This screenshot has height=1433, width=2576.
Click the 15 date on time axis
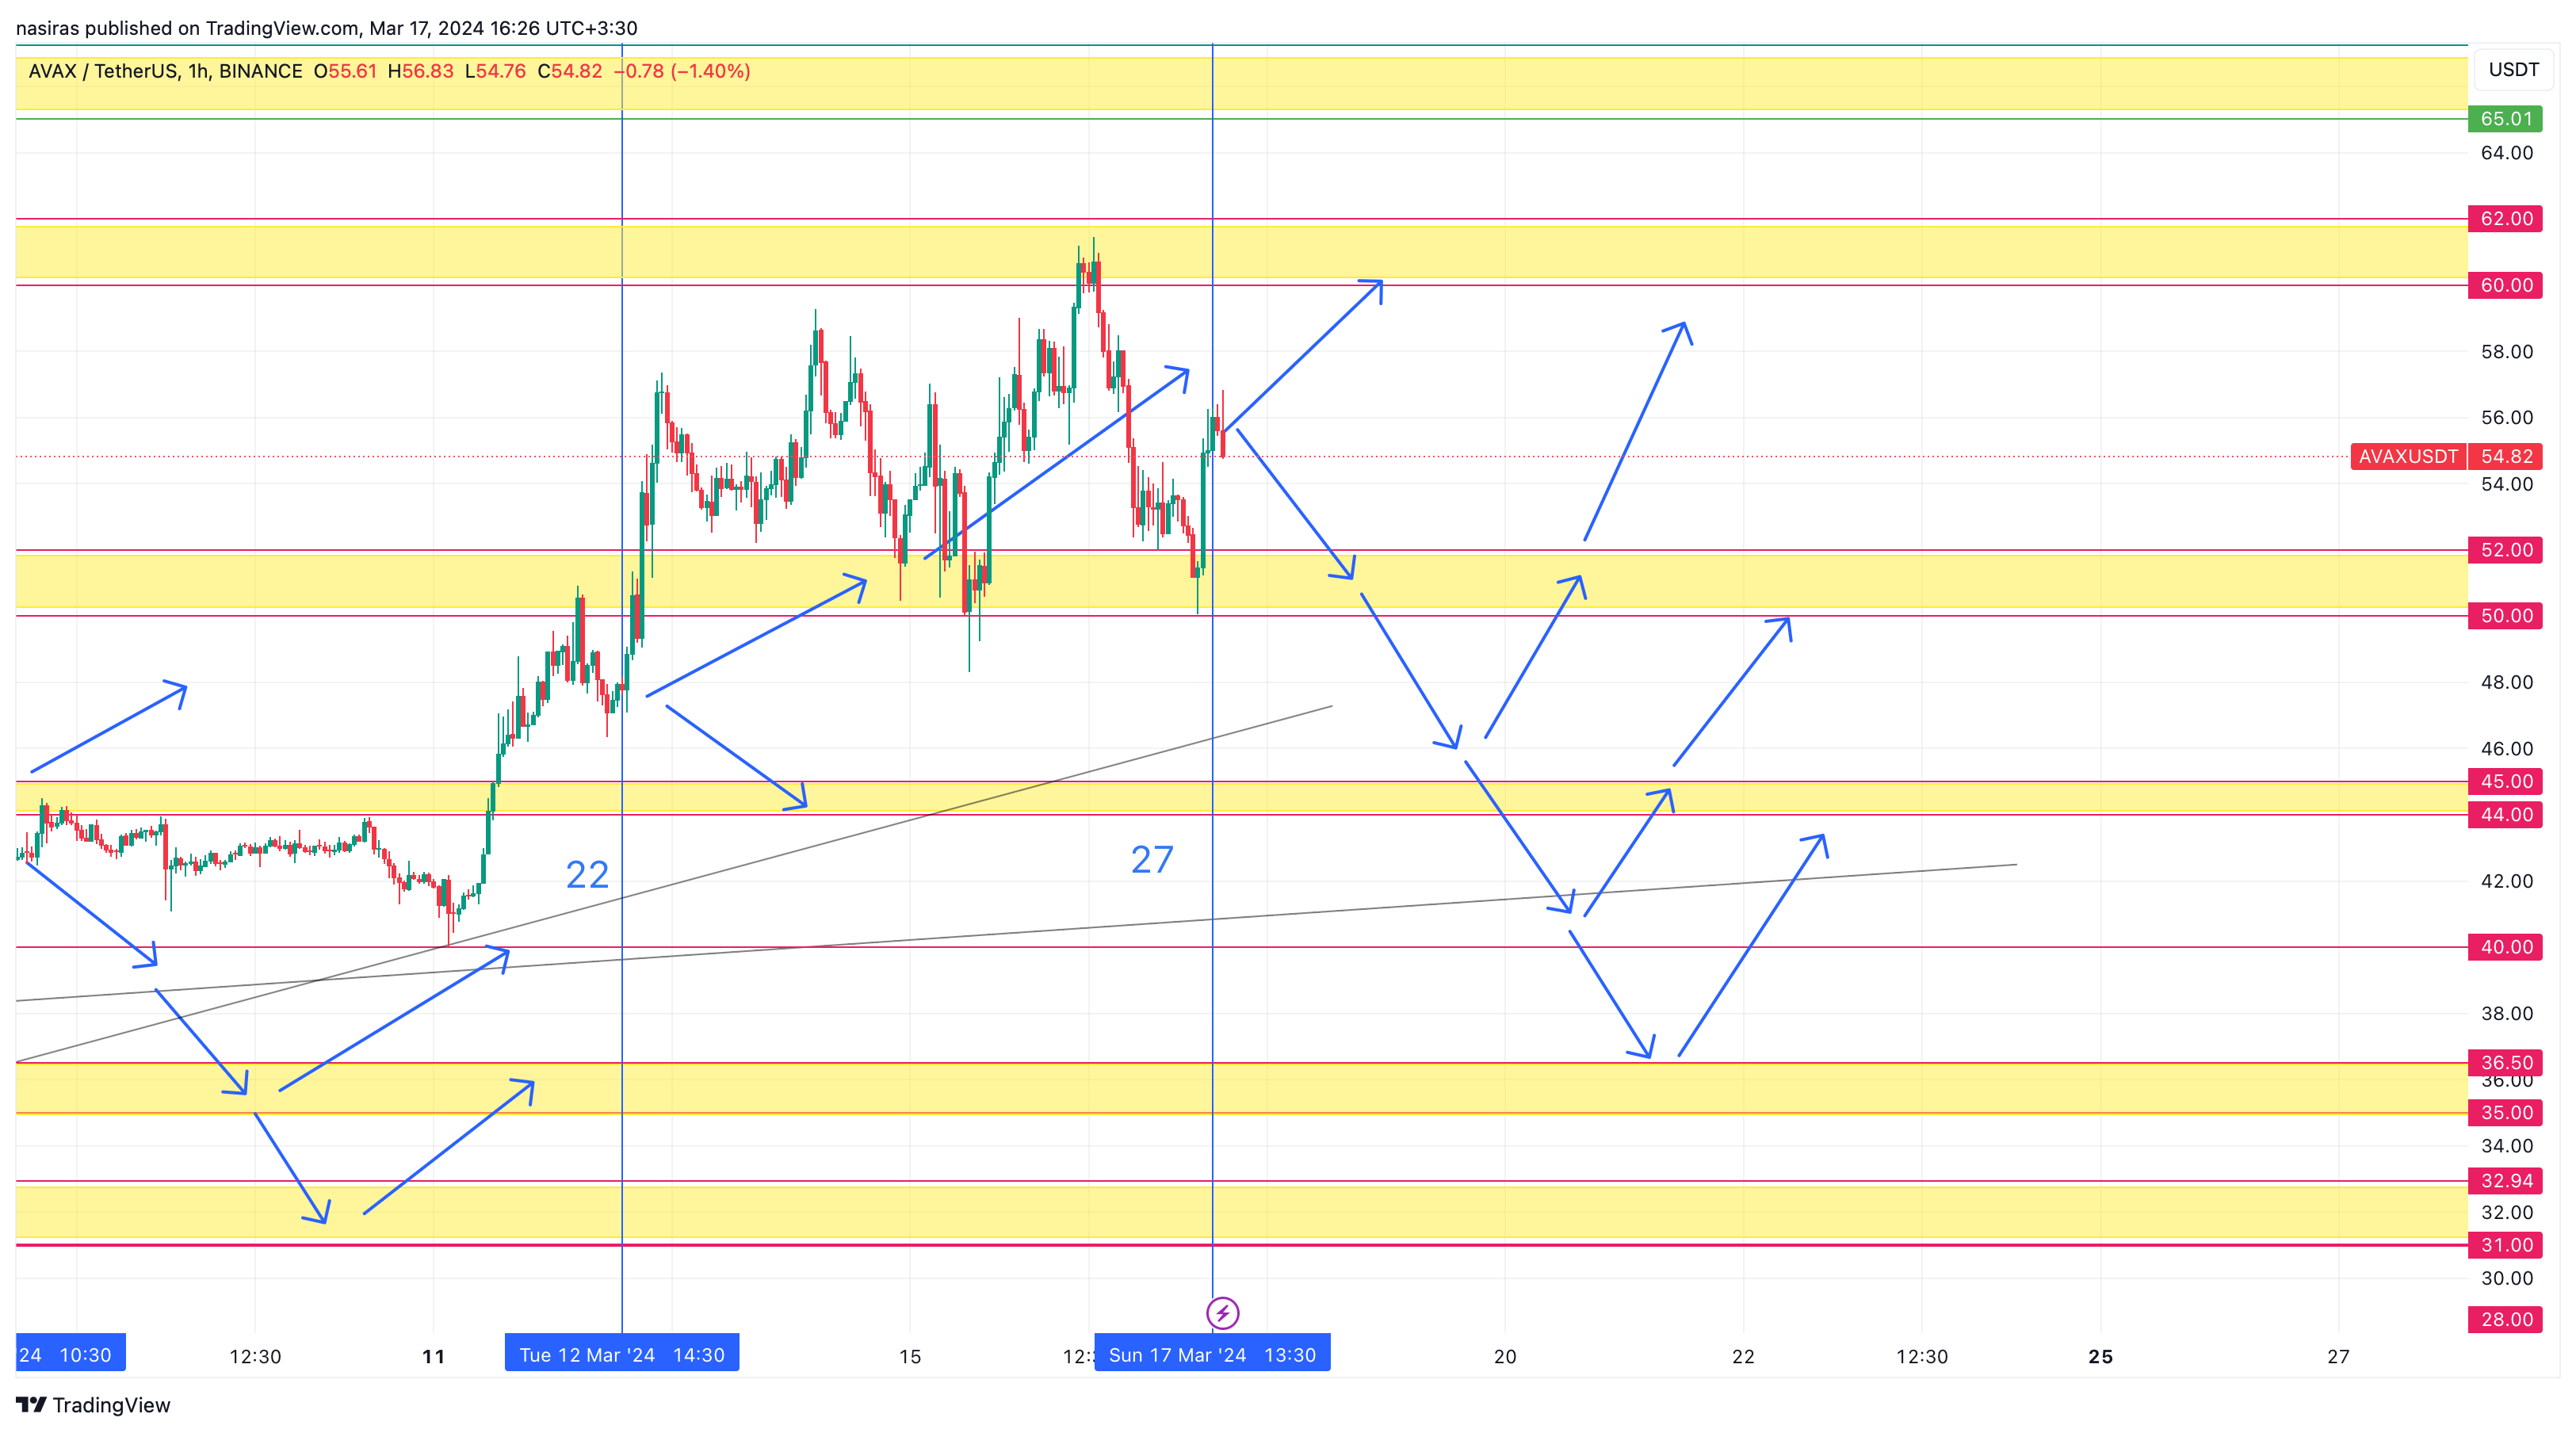909,1356
